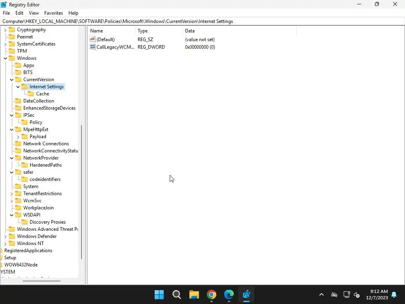Expand the Windows Defender key
The height and width of the screenshot is (304, 405).
[x=6, y=237]
